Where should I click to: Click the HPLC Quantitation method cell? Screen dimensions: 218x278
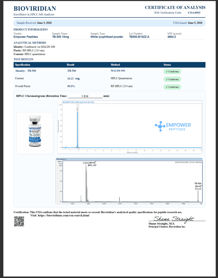[x=121, y=78]
